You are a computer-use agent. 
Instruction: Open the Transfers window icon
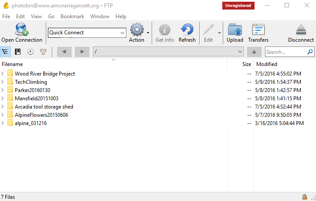258,30
